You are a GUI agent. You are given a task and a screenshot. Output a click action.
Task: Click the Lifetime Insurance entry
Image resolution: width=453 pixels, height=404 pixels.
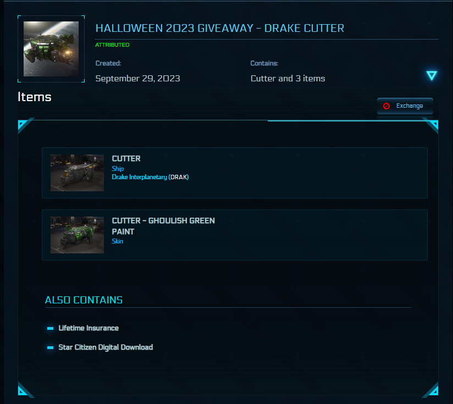(89, 328)
